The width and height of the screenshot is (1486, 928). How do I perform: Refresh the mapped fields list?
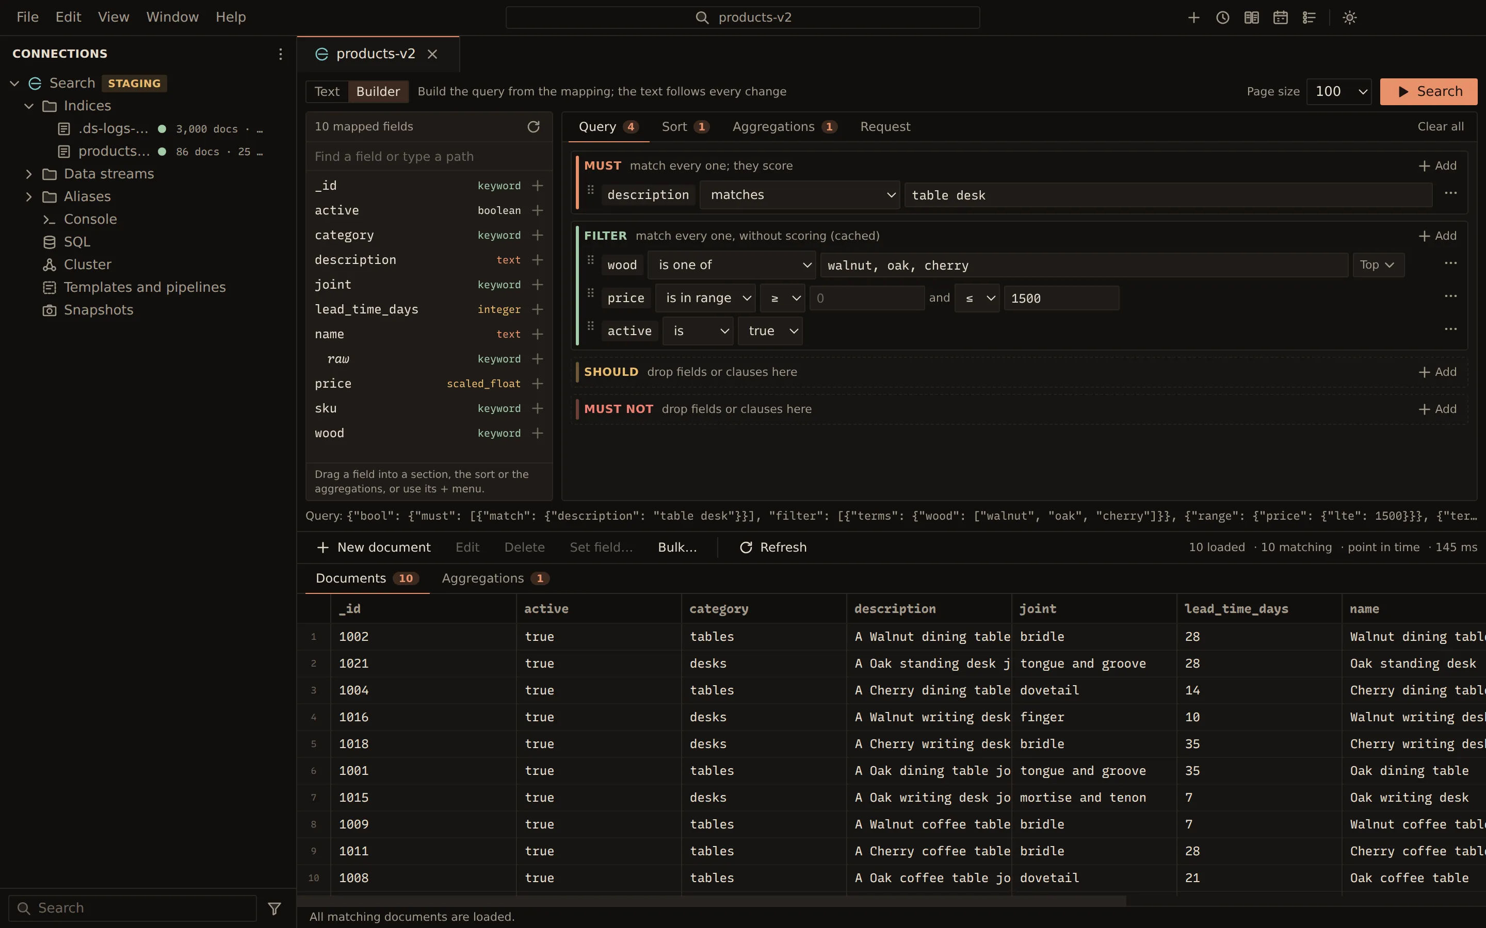pyautogui.click(x=534, y=126)
